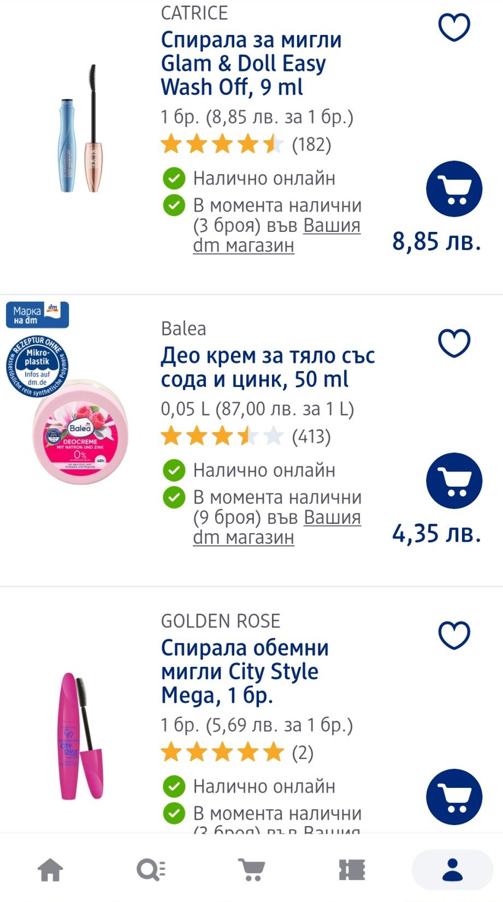Open Golden Rose Спирала обемни мигли title
503x902 pixels.
[x=245, y=671]
